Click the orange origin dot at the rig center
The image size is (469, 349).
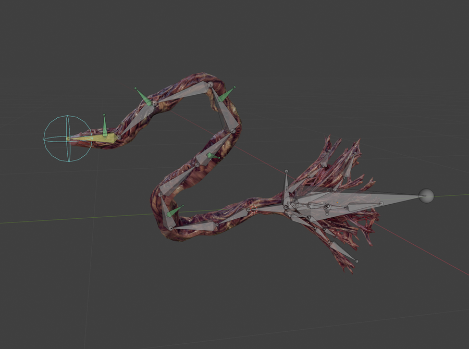[x=337, y=202]
